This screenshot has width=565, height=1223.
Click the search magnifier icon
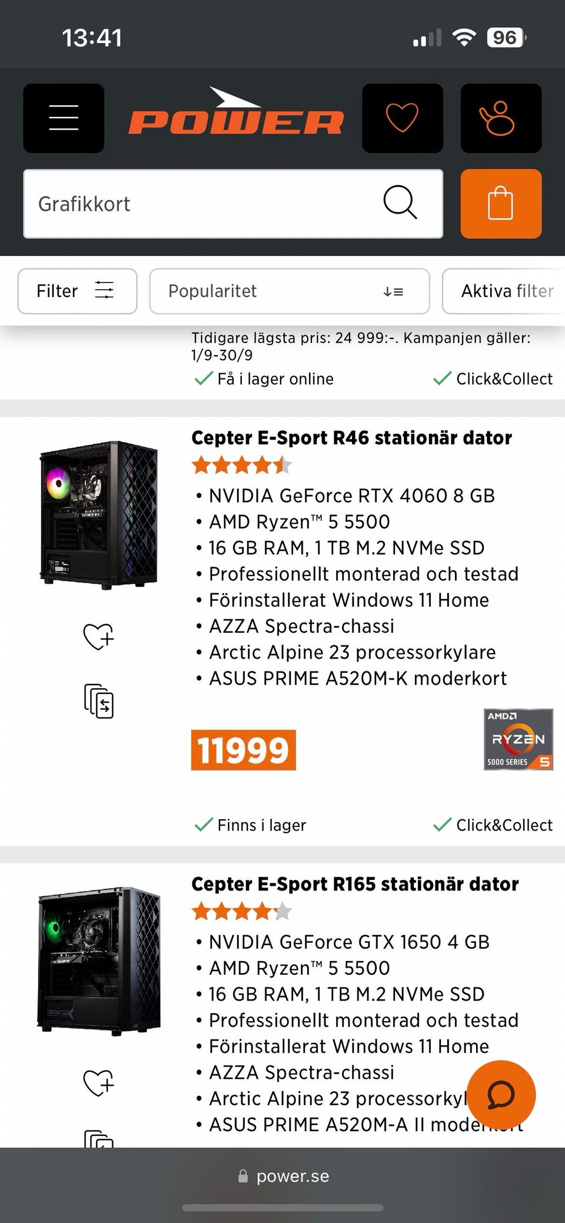(x=400, y=203)
